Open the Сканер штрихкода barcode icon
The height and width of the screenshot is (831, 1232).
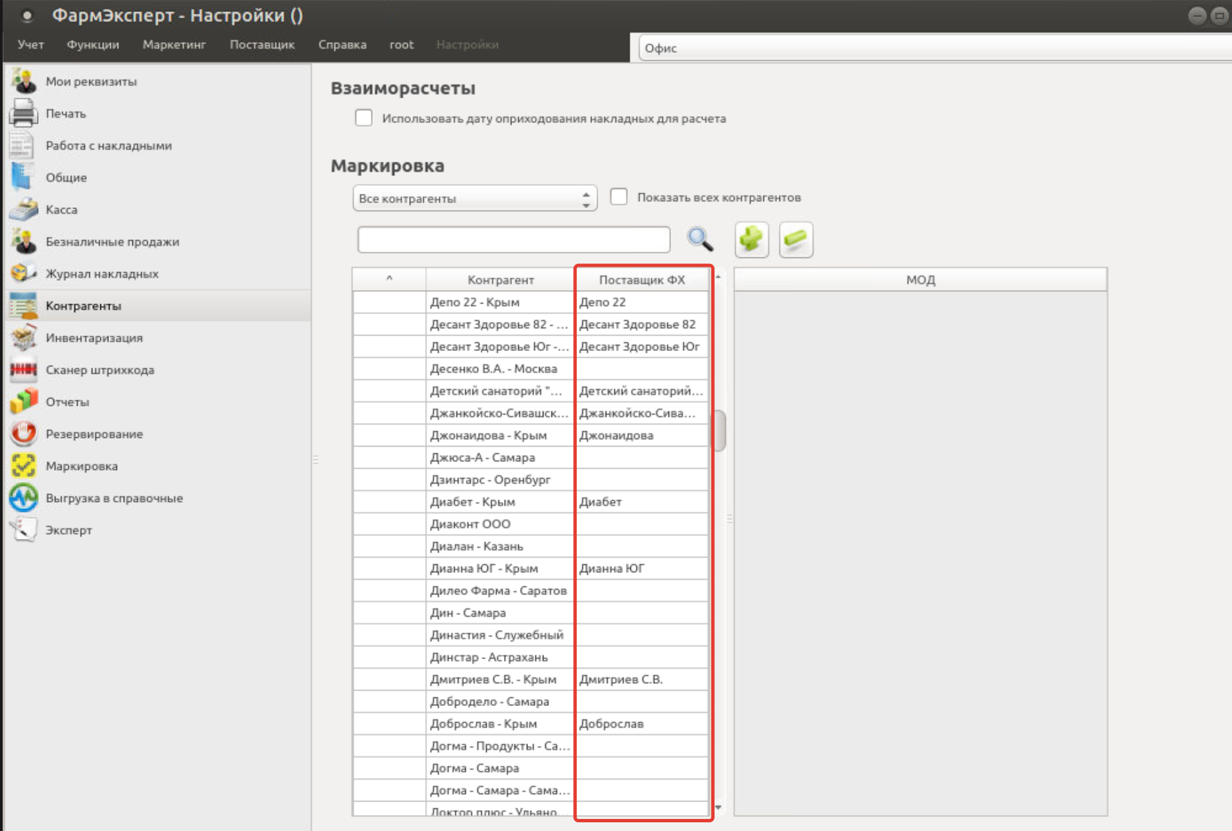coord(23,370)
